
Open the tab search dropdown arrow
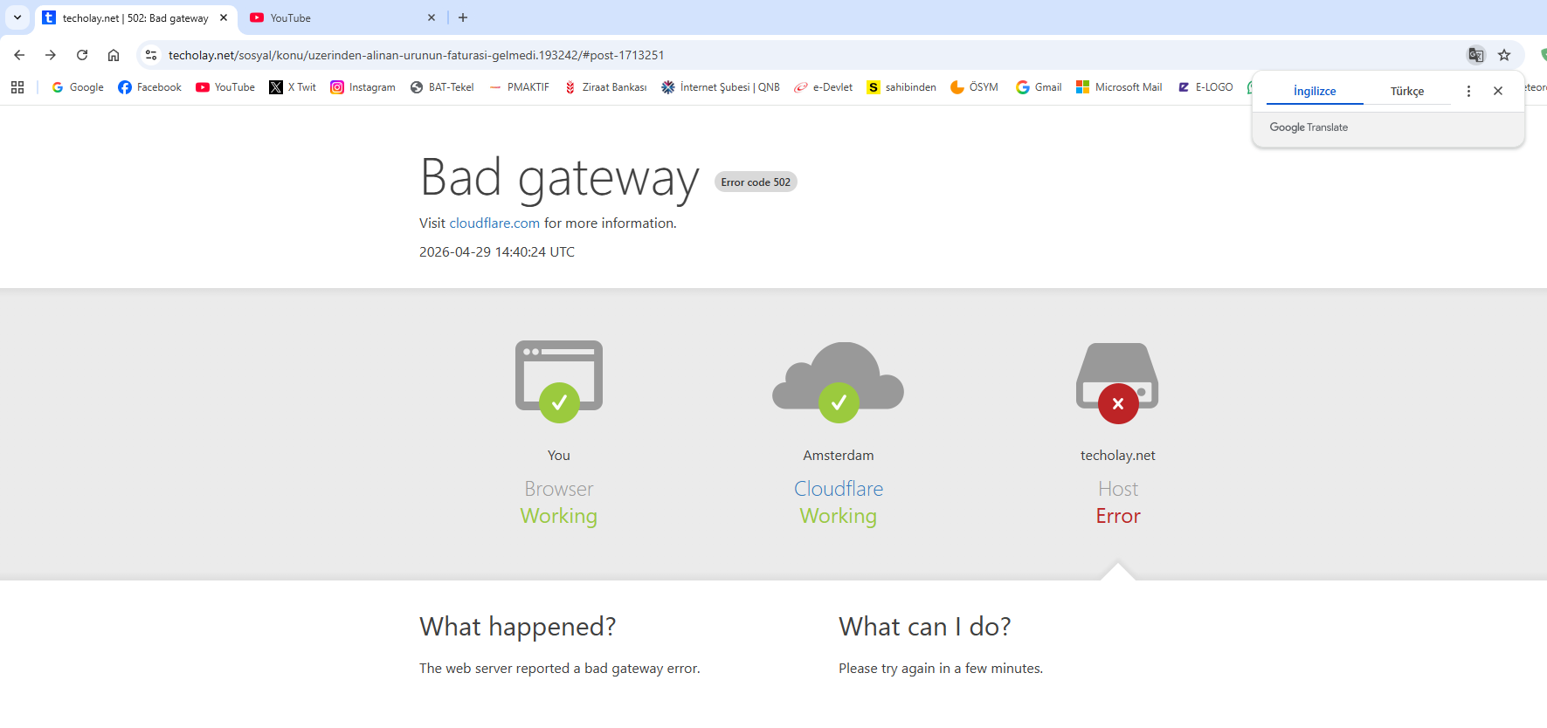coord(17,17)
